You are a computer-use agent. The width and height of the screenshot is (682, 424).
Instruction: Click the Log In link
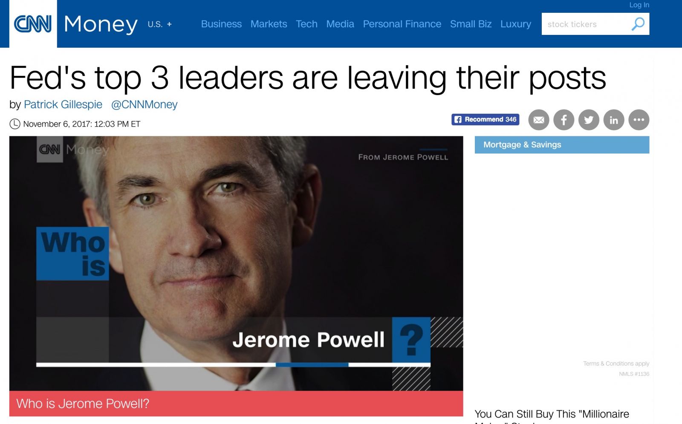click(639, 5)
